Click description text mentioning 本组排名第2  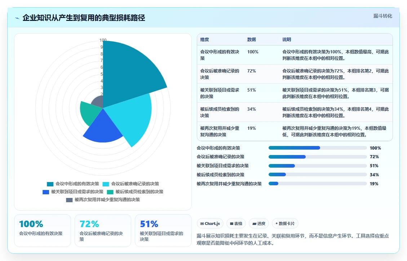pos(336,74)
